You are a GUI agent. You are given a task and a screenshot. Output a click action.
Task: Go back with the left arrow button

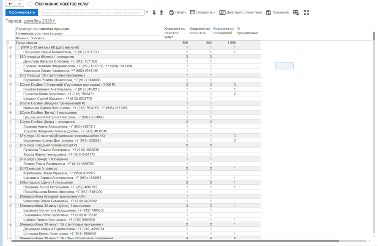(10, 4)
